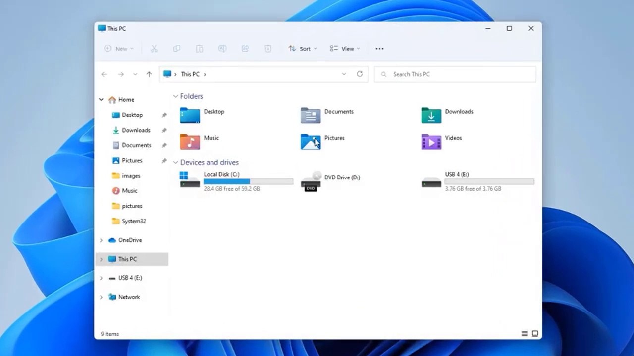Open address bar history dropdown
Viewport: 634px width, 356px height.
[344, 74]
